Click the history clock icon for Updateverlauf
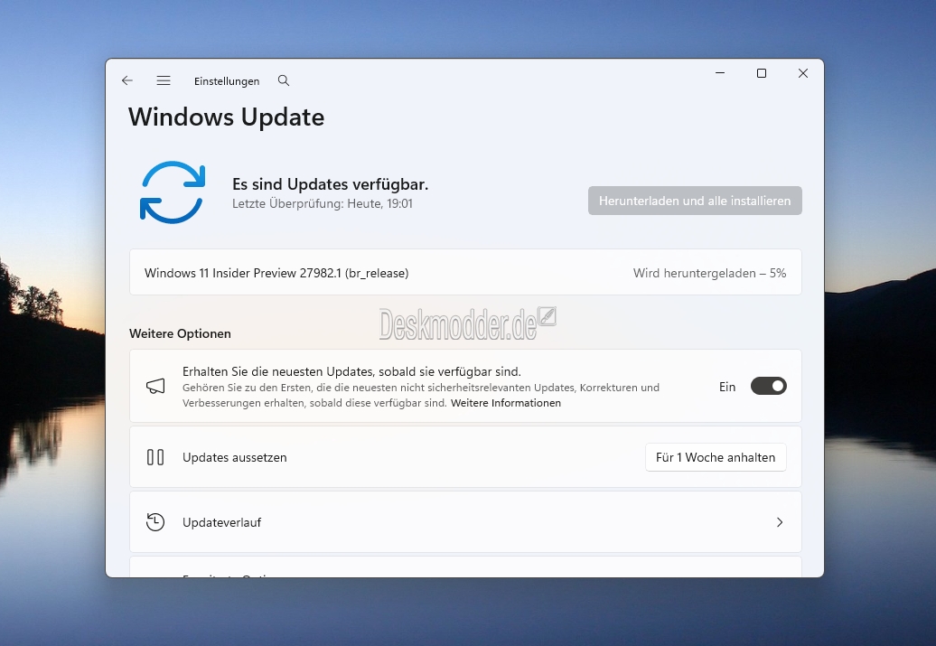This screenshot has height=646, width=936. [x=155, y=522]
